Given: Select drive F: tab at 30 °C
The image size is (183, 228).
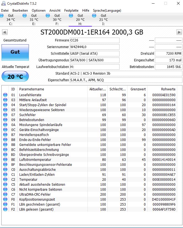Looking at the screenshot, I should click(x=57, y=20).
